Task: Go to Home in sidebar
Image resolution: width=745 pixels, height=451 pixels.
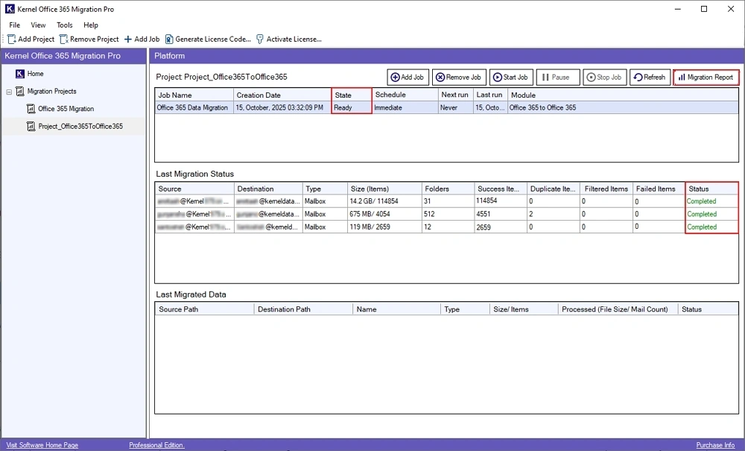Action: coord(35,74)
